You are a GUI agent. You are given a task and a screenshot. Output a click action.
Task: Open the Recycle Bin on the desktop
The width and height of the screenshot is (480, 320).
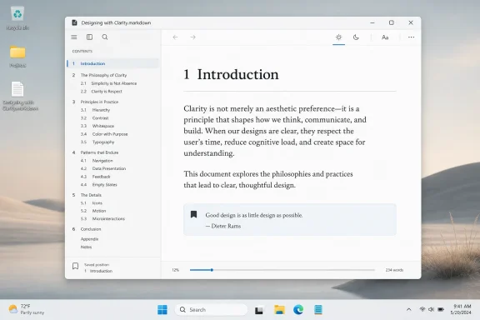[x=17, y=18]
